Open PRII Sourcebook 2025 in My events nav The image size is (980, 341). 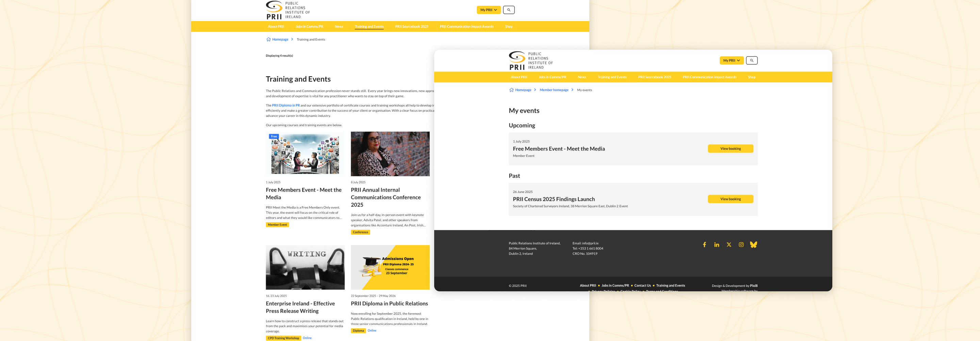654,77
